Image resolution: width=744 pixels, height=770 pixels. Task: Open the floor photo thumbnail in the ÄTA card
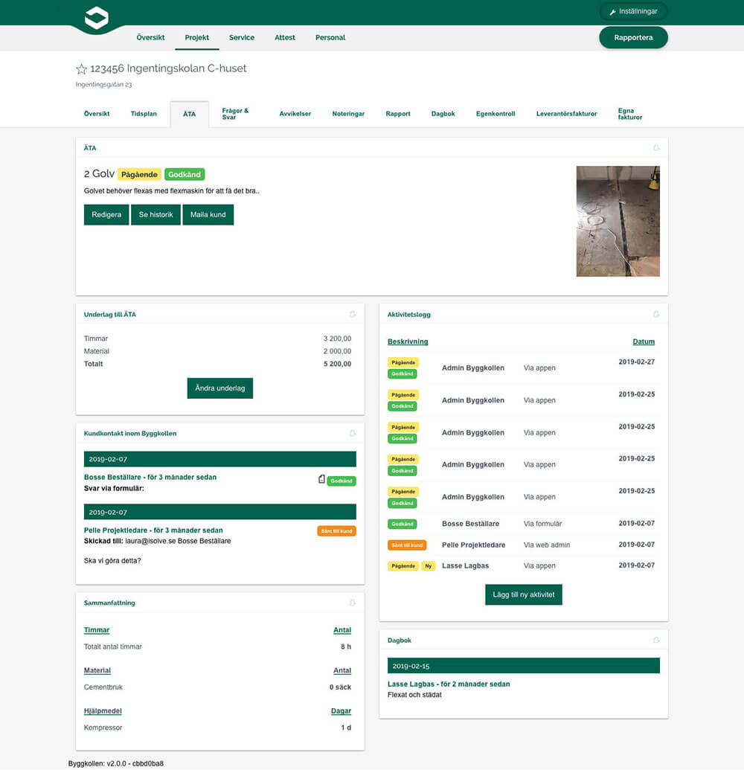click(x=618, y=221)
